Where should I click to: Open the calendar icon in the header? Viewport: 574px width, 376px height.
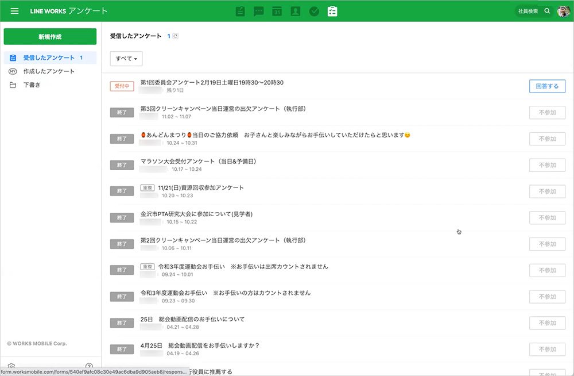tap(277, 11)
